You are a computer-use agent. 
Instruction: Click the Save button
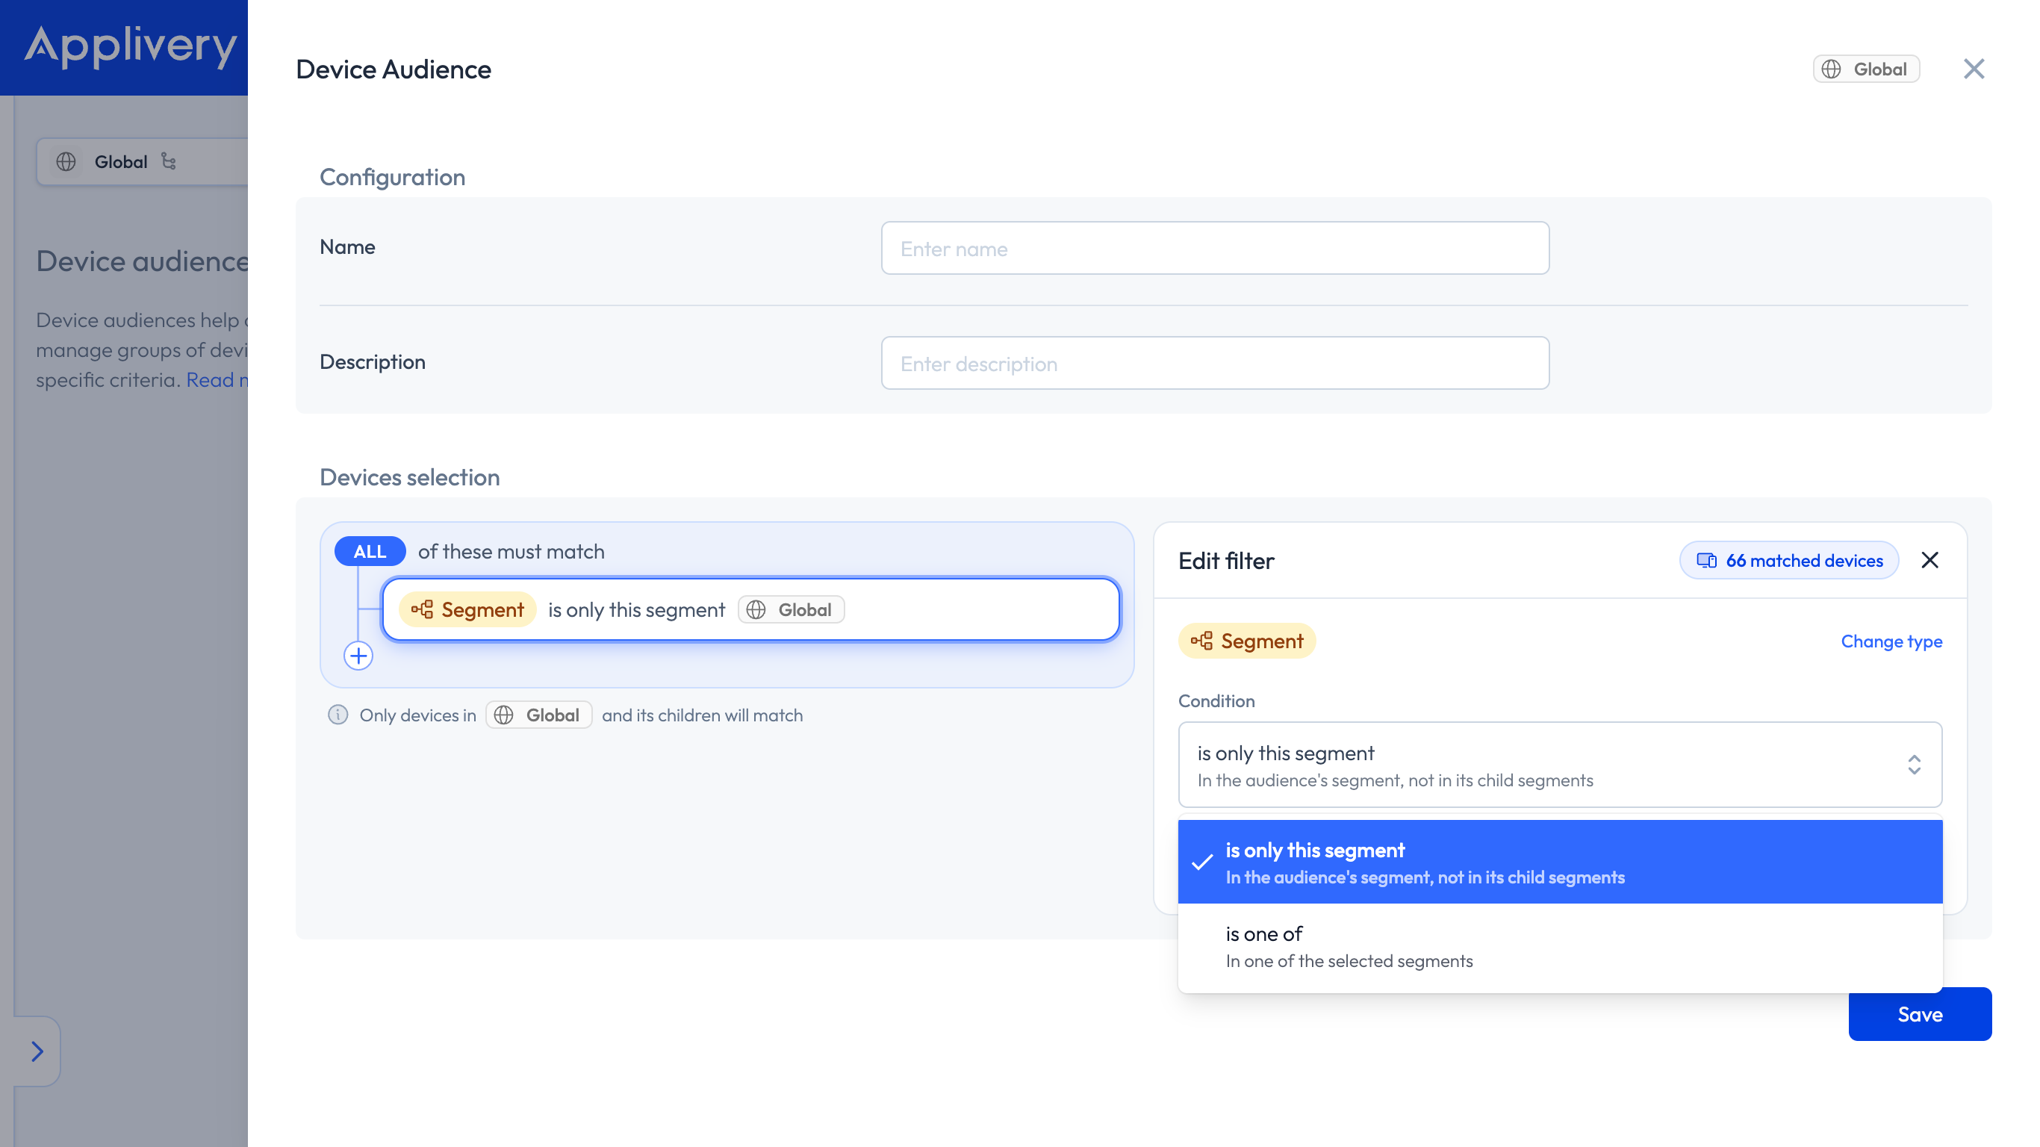(x=1920, y=1015)
